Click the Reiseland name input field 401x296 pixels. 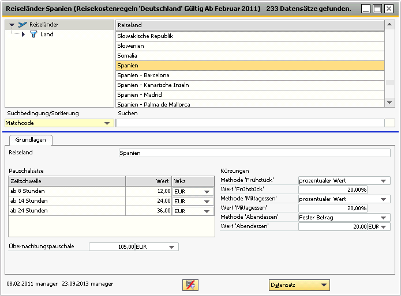[x=254, y=153]
